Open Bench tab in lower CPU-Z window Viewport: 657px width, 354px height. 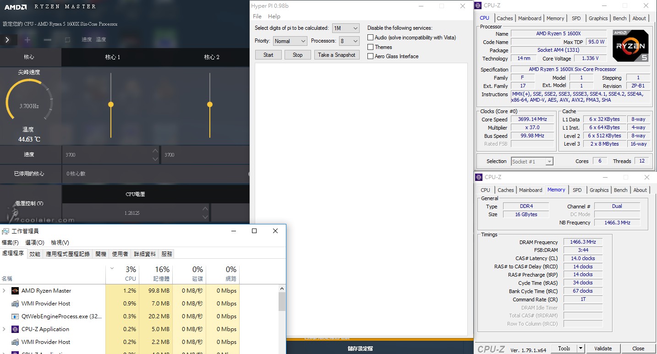coord(621,190)
